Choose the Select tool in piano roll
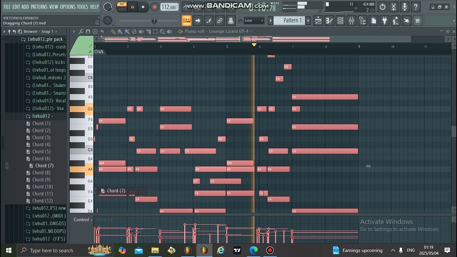Viewport: 457px width, 257px height. point(155,31)
